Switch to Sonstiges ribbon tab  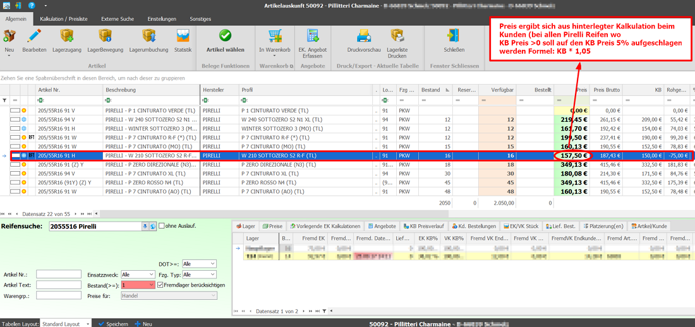click(200, 19)
